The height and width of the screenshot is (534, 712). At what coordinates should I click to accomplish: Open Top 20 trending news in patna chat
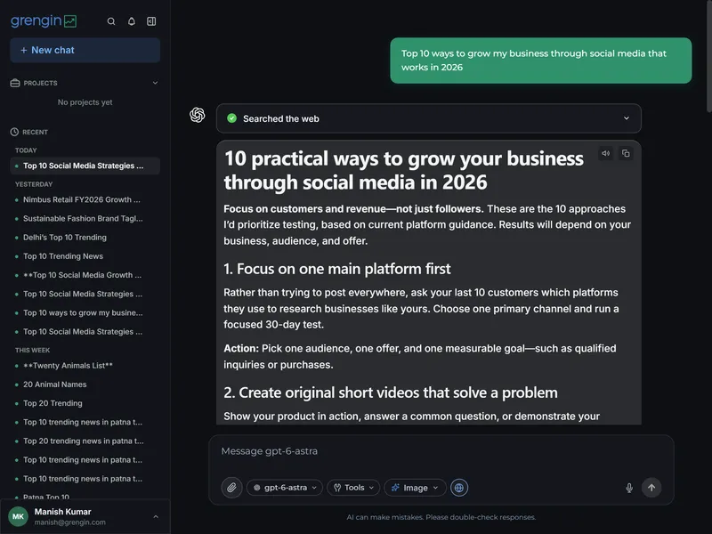click(x=85, y=441)
